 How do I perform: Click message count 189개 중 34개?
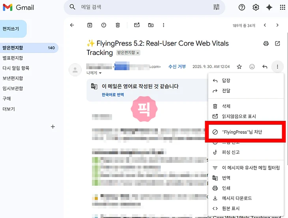[x=244, y=26]
